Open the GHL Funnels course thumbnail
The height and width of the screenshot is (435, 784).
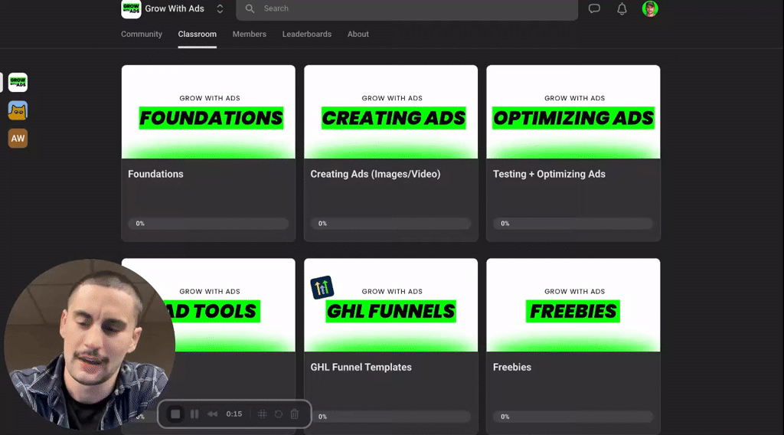[x=391, y=305]
